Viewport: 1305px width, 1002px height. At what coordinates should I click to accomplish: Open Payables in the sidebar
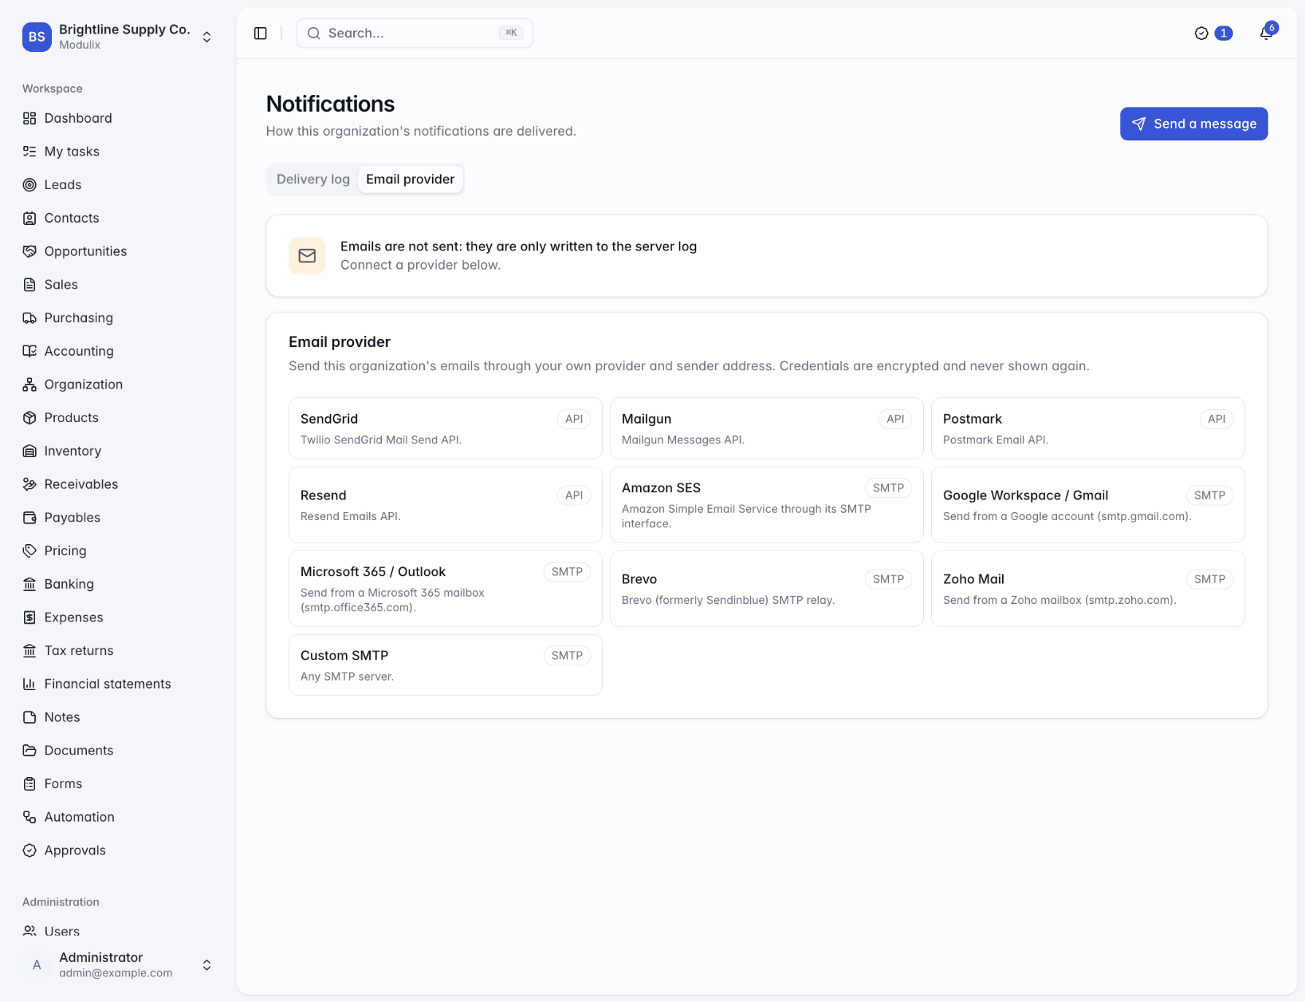pyautogui.click(x=118, y=517)
